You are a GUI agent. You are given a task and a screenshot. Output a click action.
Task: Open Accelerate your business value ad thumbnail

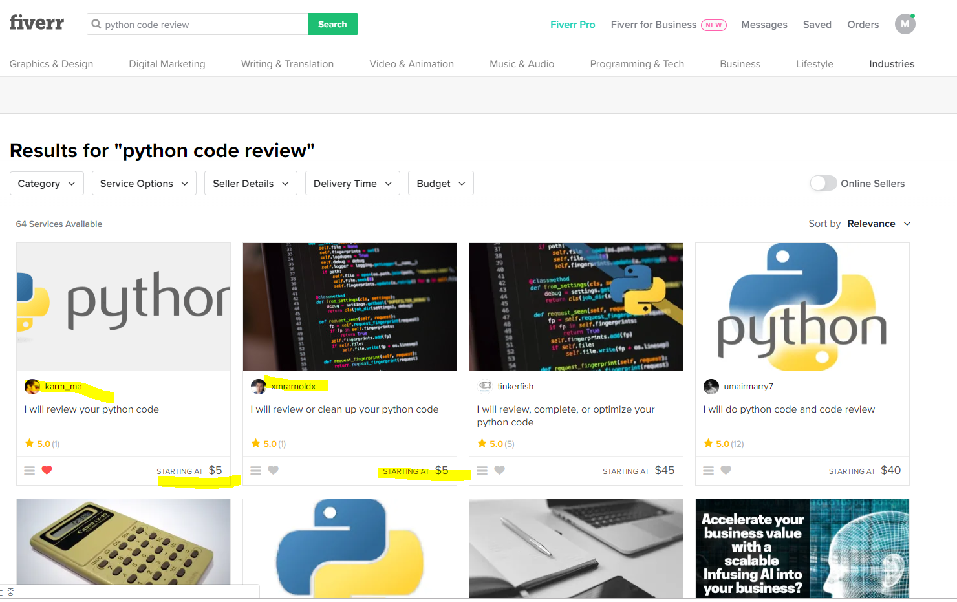point(802,548)
